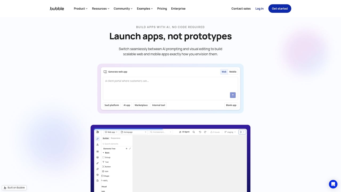Viewport: 341px width, 192px height.
Task: Open the Web app dropdown
Action: (111, 132)
